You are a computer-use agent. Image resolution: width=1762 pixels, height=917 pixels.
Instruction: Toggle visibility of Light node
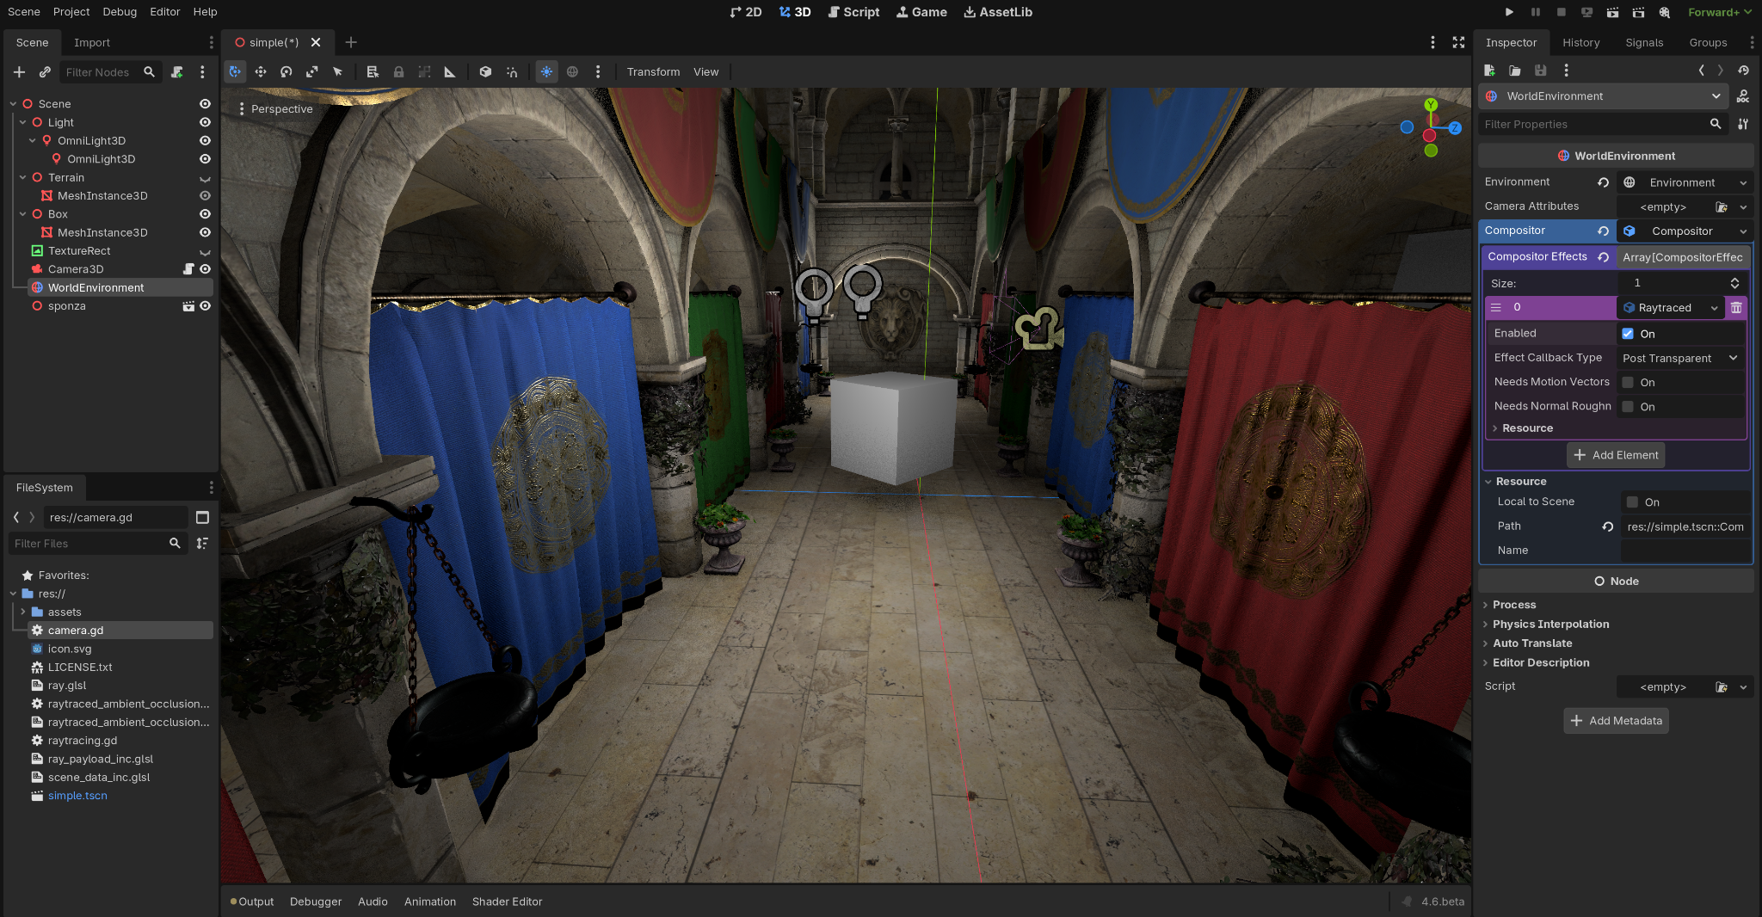pos(205,122)
